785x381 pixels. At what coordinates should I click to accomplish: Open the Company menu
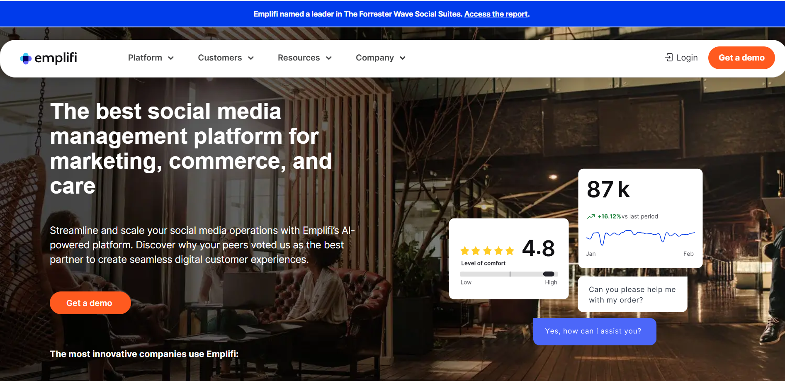click(x=381, y=58)
